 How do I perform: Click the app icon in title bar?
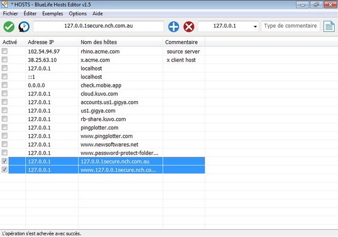[5, 5]
